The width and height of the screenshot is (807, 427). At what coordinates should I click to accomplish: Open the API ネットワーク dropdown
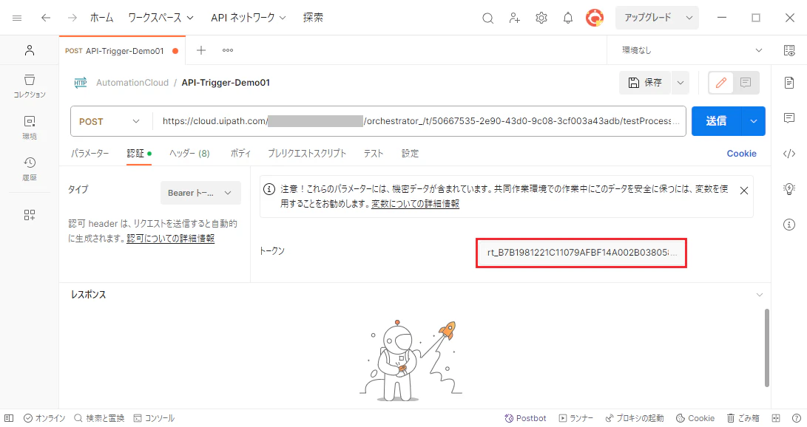[248, 18]
